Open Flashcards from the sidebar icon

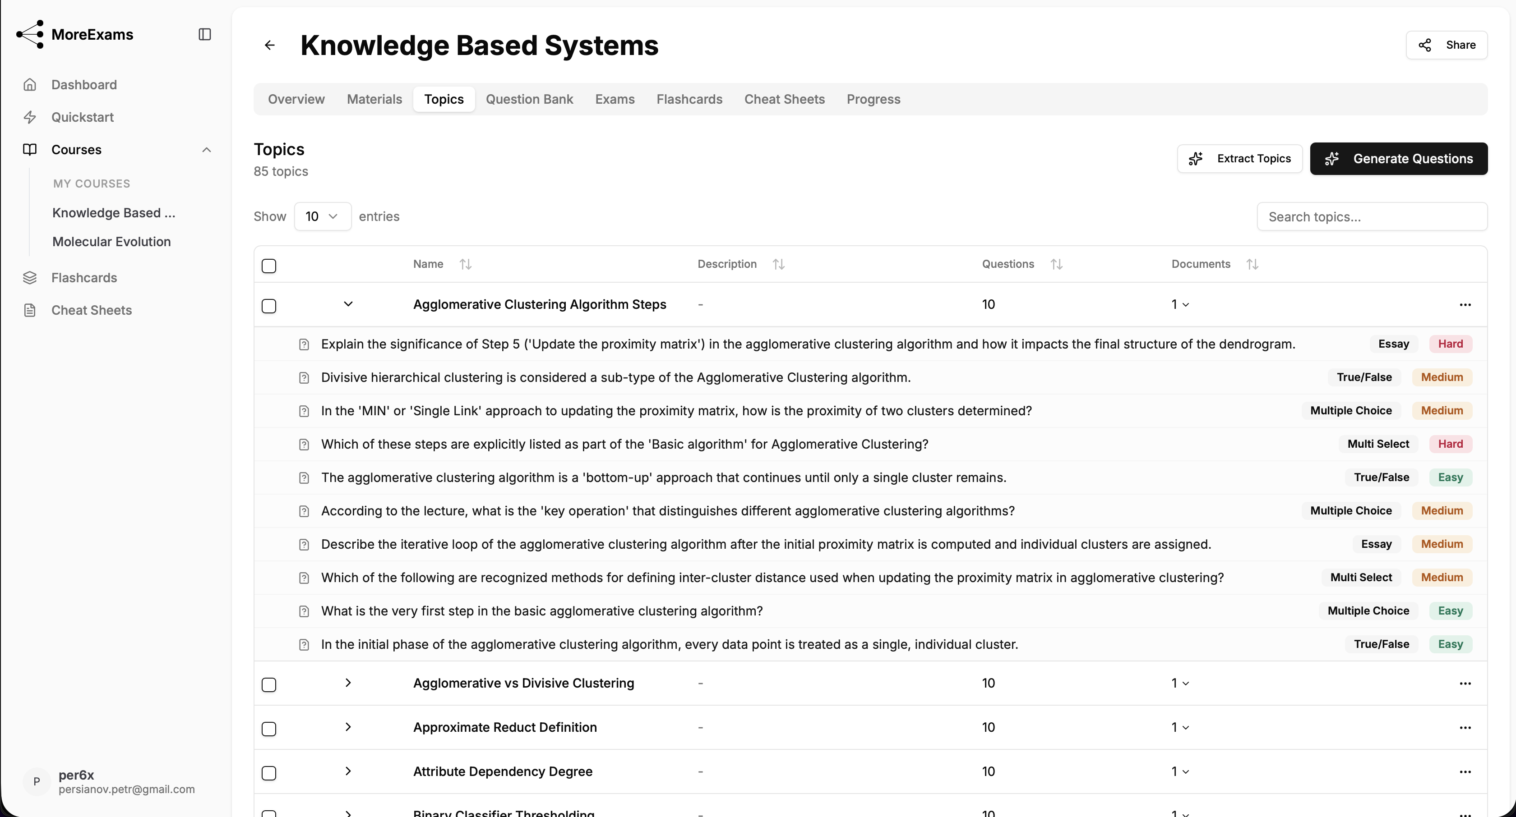point(30,278)
